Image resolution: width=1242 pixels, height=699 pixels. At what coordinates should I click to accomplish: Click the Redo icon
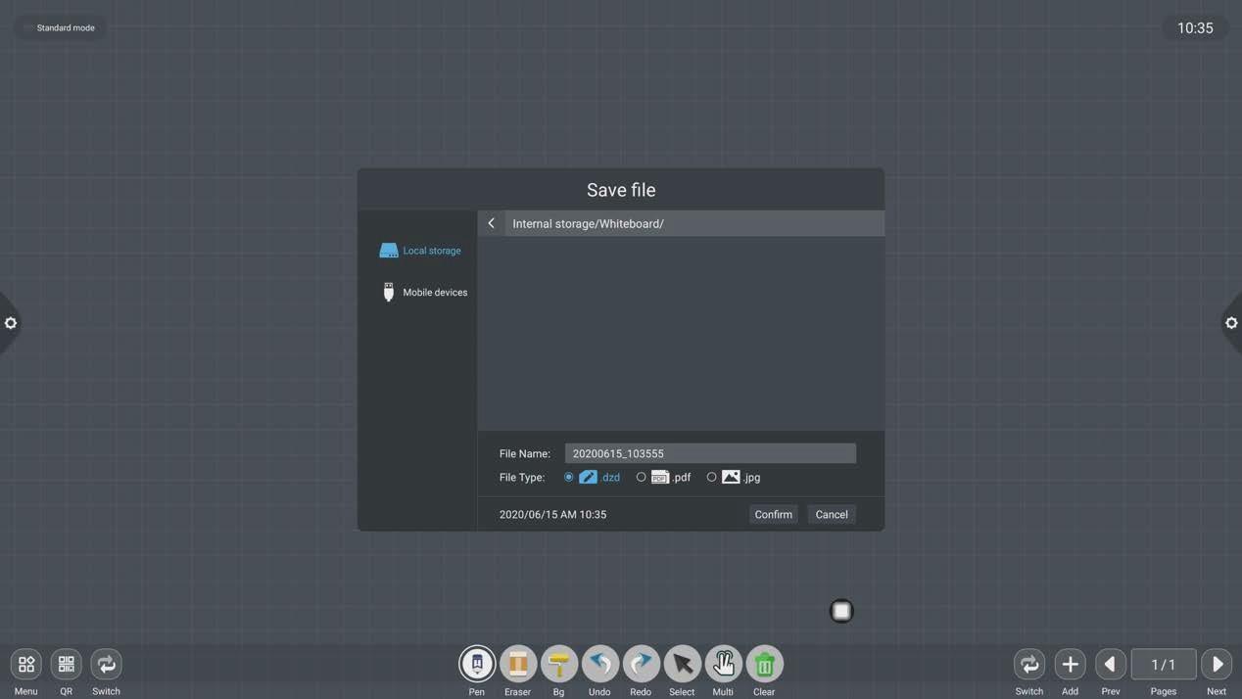coord(642,664)
